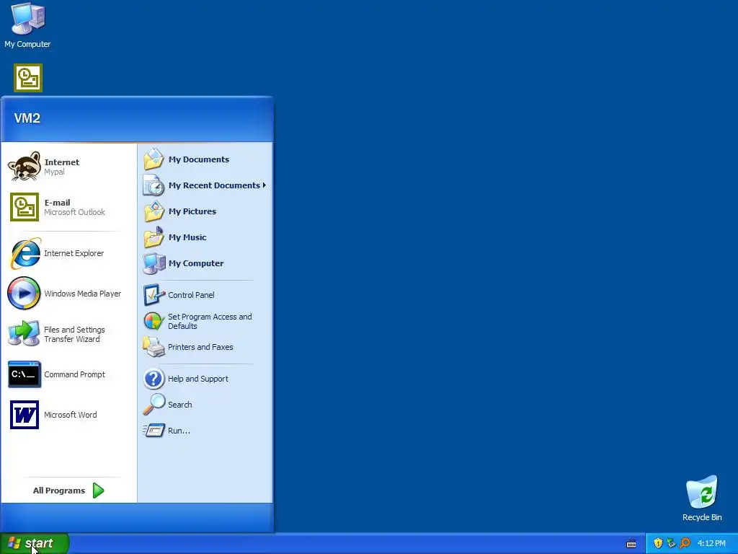Open My Pictures folder
Screen dimensions: 738x554
[205, 211]
